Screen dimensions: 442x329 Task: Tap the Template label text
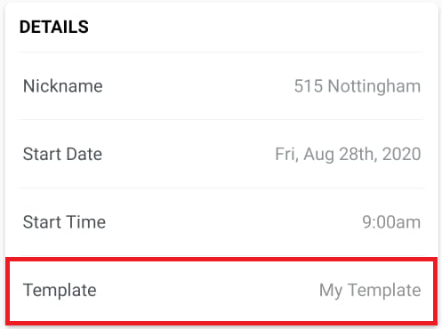click(x=60, y=290)
